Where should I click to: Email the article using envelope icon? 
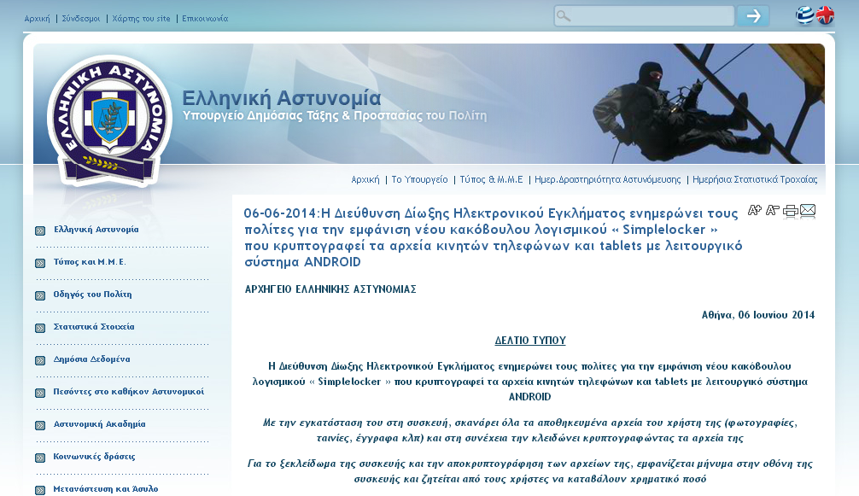[808, 210]
